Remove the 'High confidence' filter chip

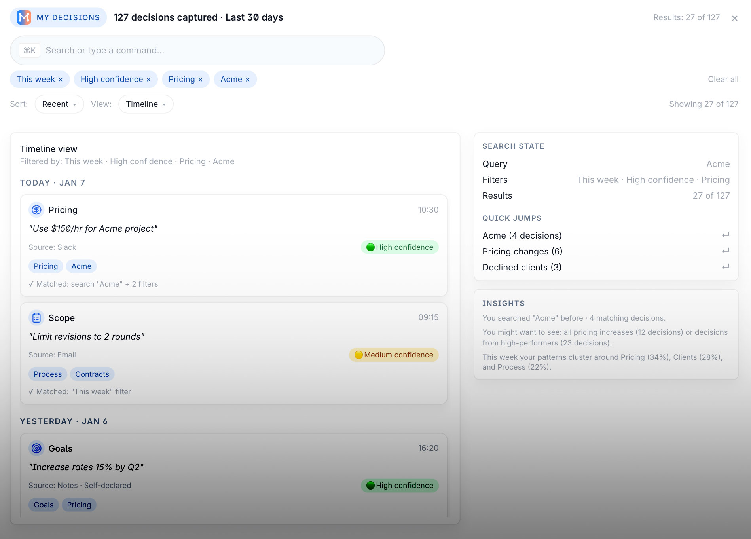point(149,79)
